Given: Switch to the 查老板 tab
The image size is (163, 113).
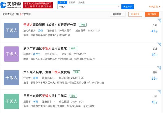Looking at the screenshot, I should coord(72,2).
